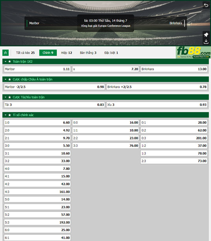
Task: Click the pin icon on banner
Action: click(x=206, y=35)
